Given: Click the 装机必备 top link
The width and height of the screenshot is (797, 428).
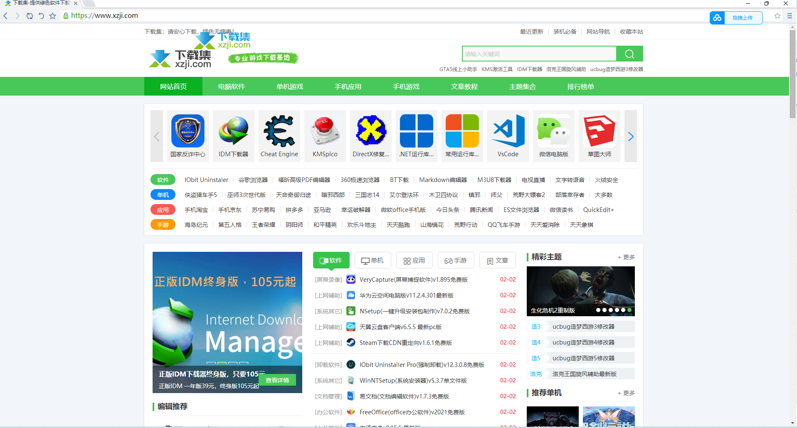Looking at the screenshot, I should [x=565, y=32].
